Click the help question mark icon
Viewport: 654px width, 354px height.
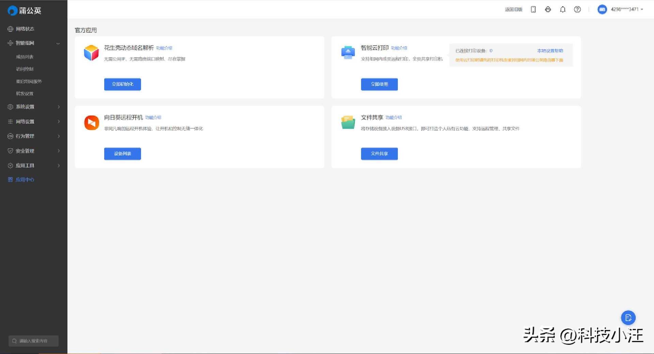577,10
